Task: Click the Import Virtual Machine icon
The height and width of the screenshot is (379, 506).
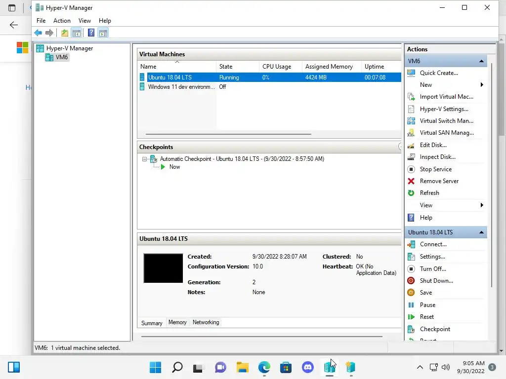Action: pyautogui.click(x=411, y=97)
